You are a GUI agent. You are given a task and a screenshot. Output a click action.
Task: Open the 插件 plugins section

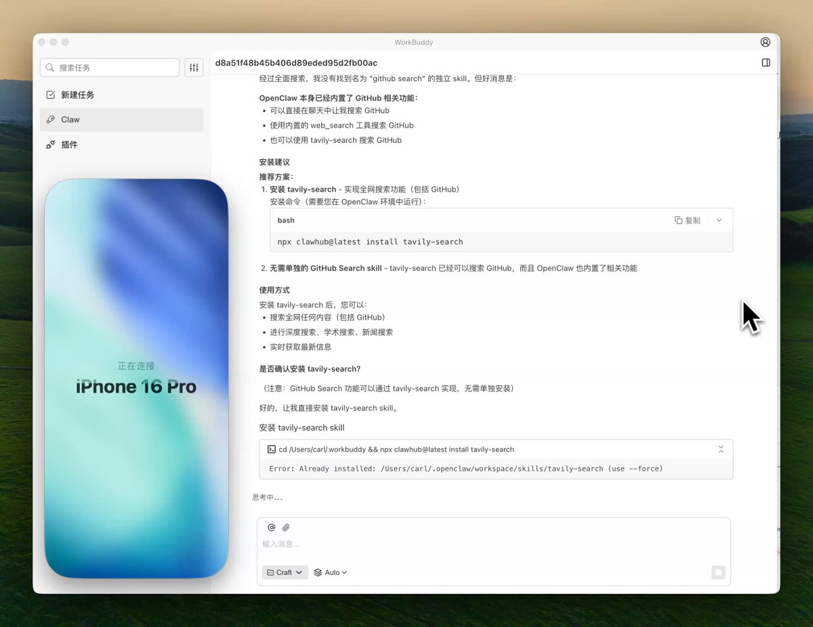pyautogui.click(x=121, y=144)
